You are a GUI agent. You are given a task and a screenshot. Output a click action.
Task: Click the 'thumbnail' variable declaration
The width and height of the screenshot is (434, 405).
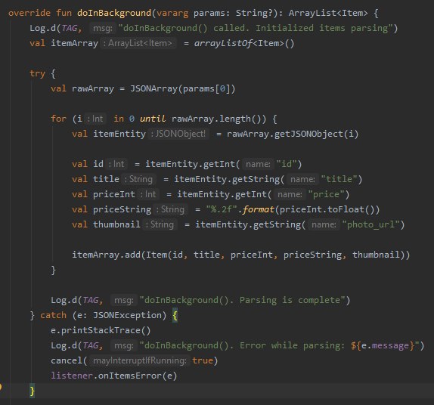pos(116,224)
